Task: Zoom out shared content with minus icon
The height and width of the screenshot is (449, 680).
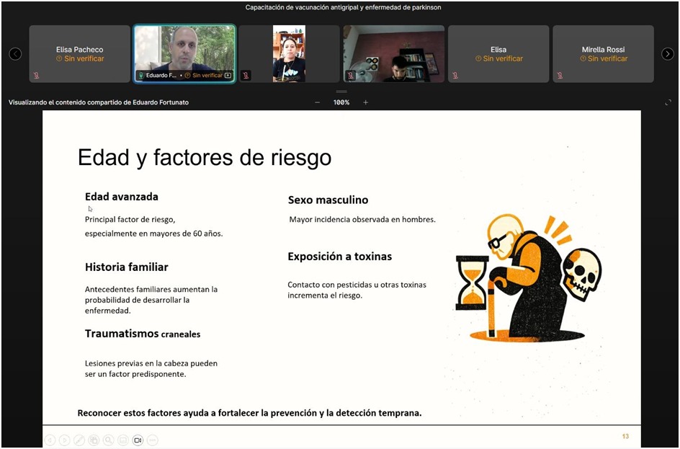Action: tap(318, 102)
